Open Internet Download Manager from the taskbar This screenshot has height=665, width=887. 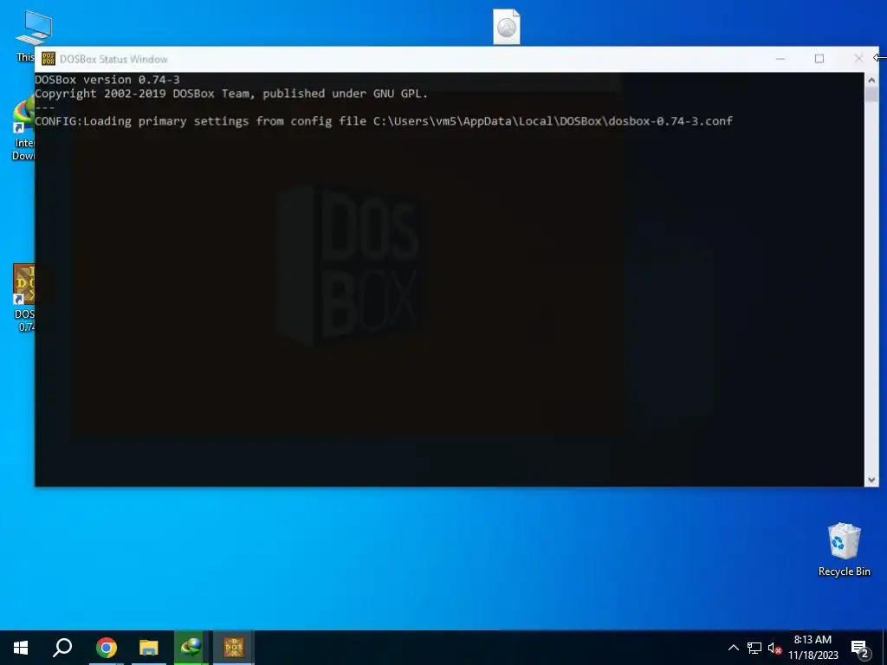pyautogui.click(x=191, y=648)
